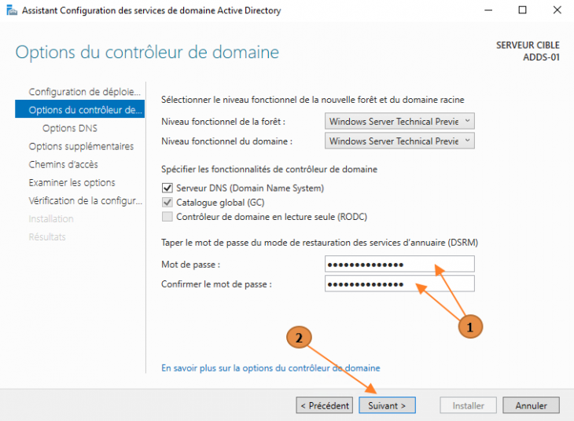574x421 pixels.
Task: Go to Options DNS step
Action: coord(70,128)
